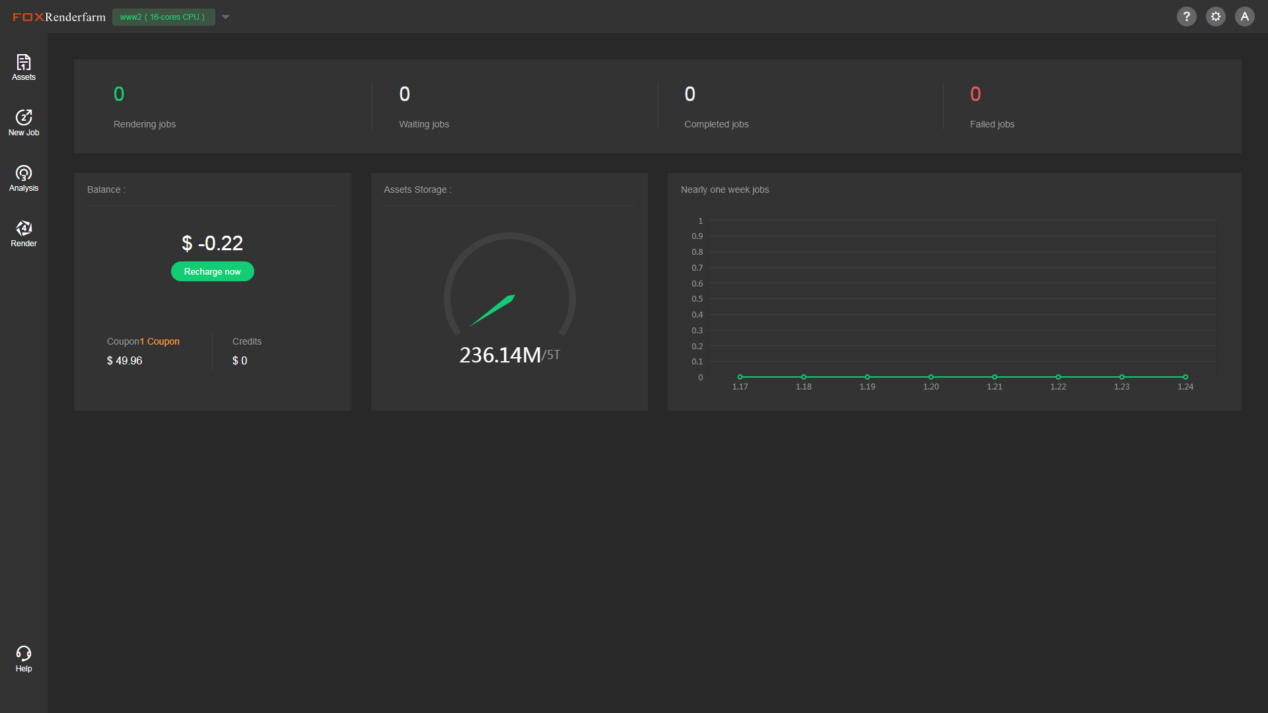Click the 1.24 data point on chart
Screen dimensions: 1268x713
point(1185,377)
